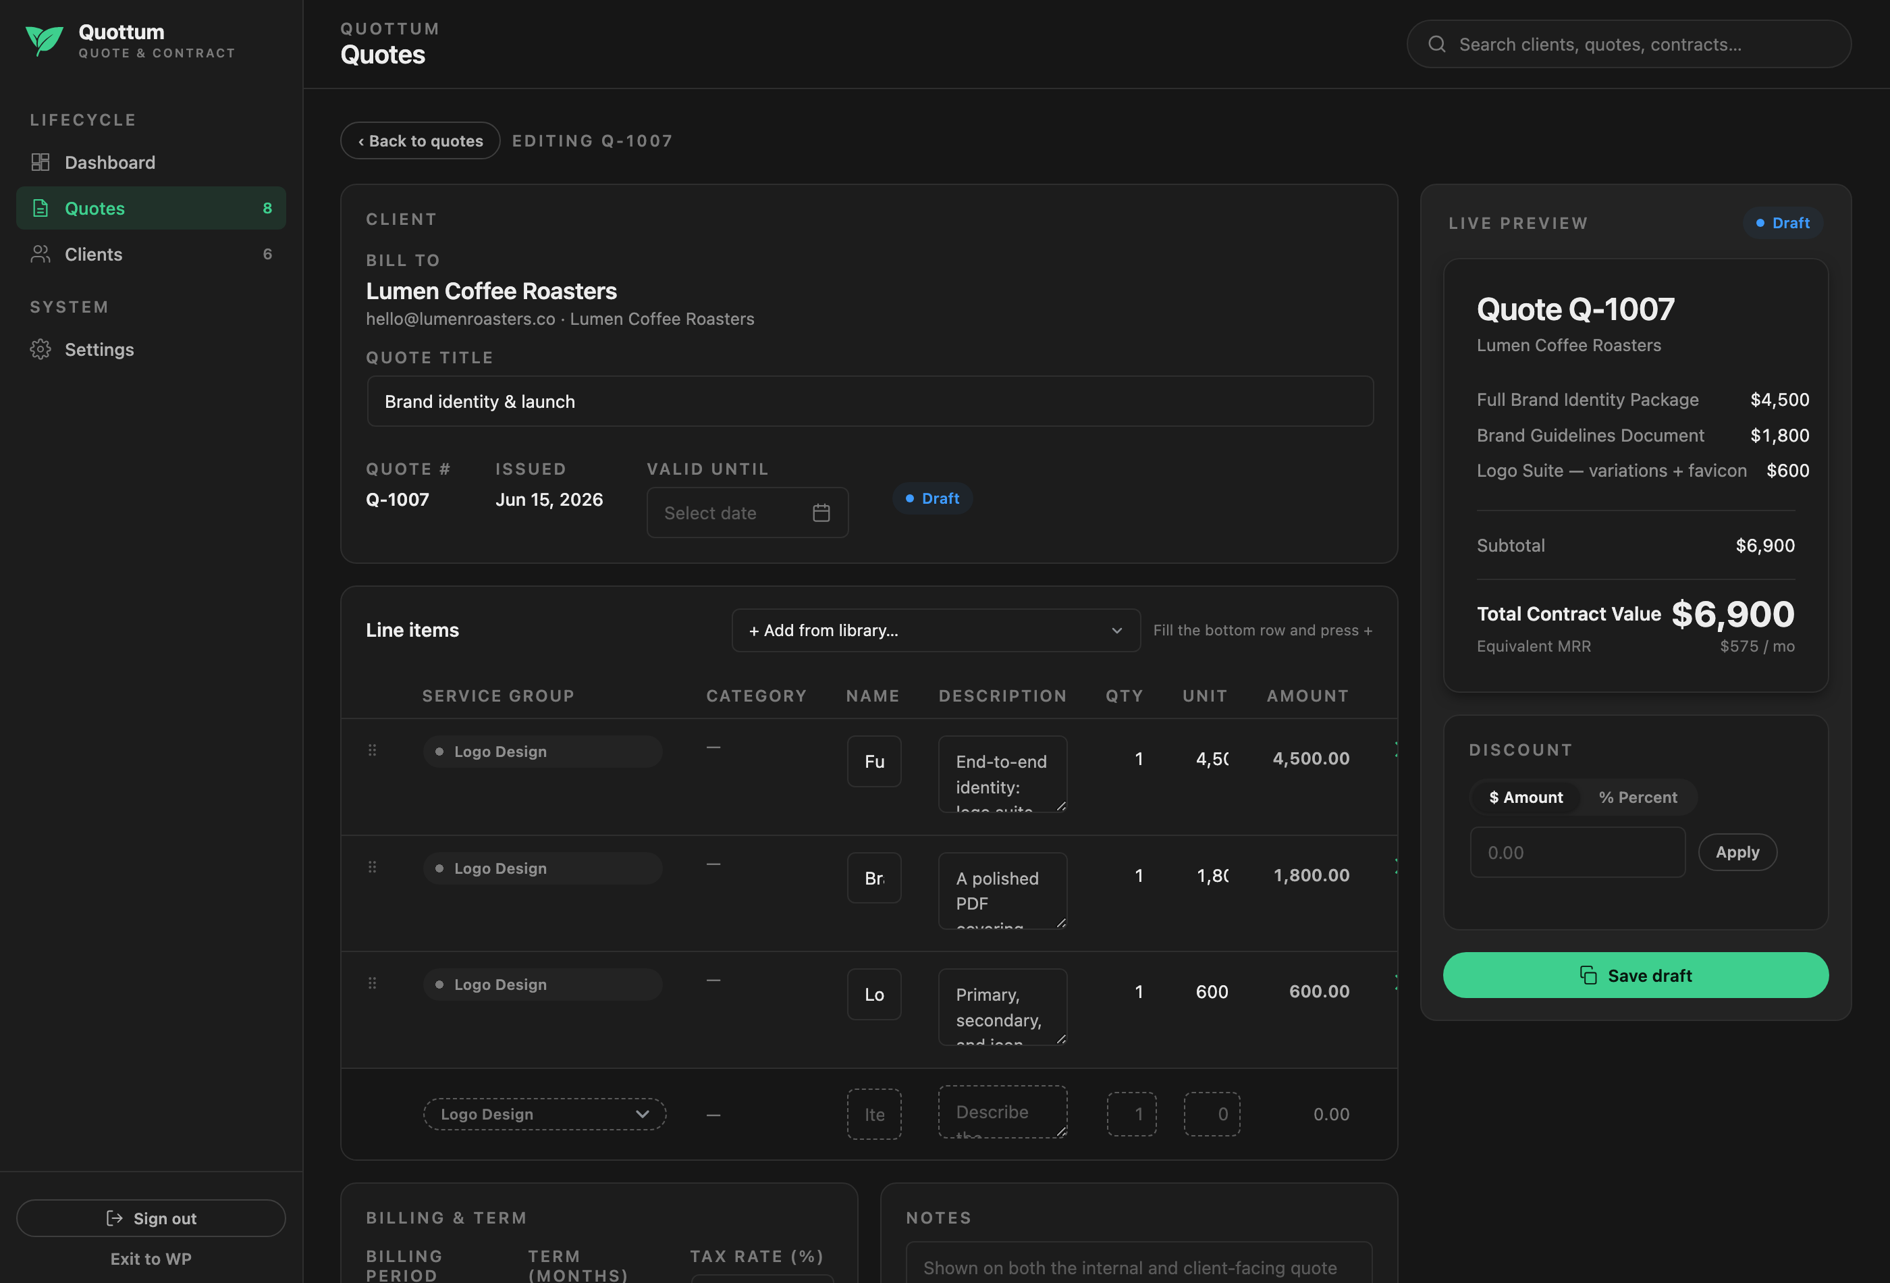
Task: Click new row item name placeholder field
Action: click(874, 1114)
